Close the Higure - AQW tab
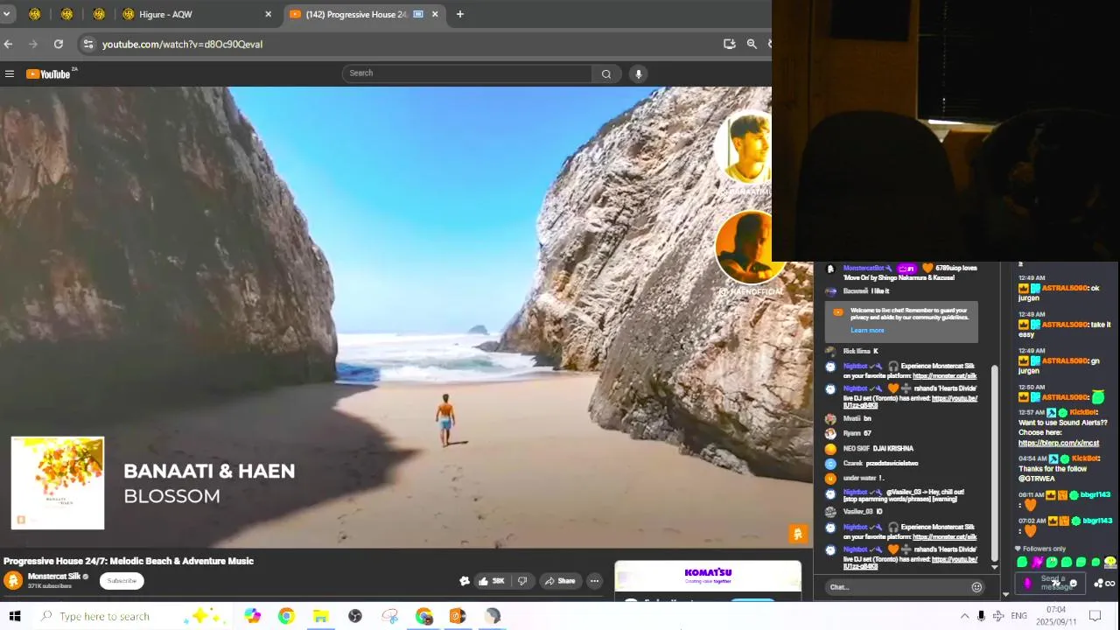1120x630 pixels. point(268,14)
